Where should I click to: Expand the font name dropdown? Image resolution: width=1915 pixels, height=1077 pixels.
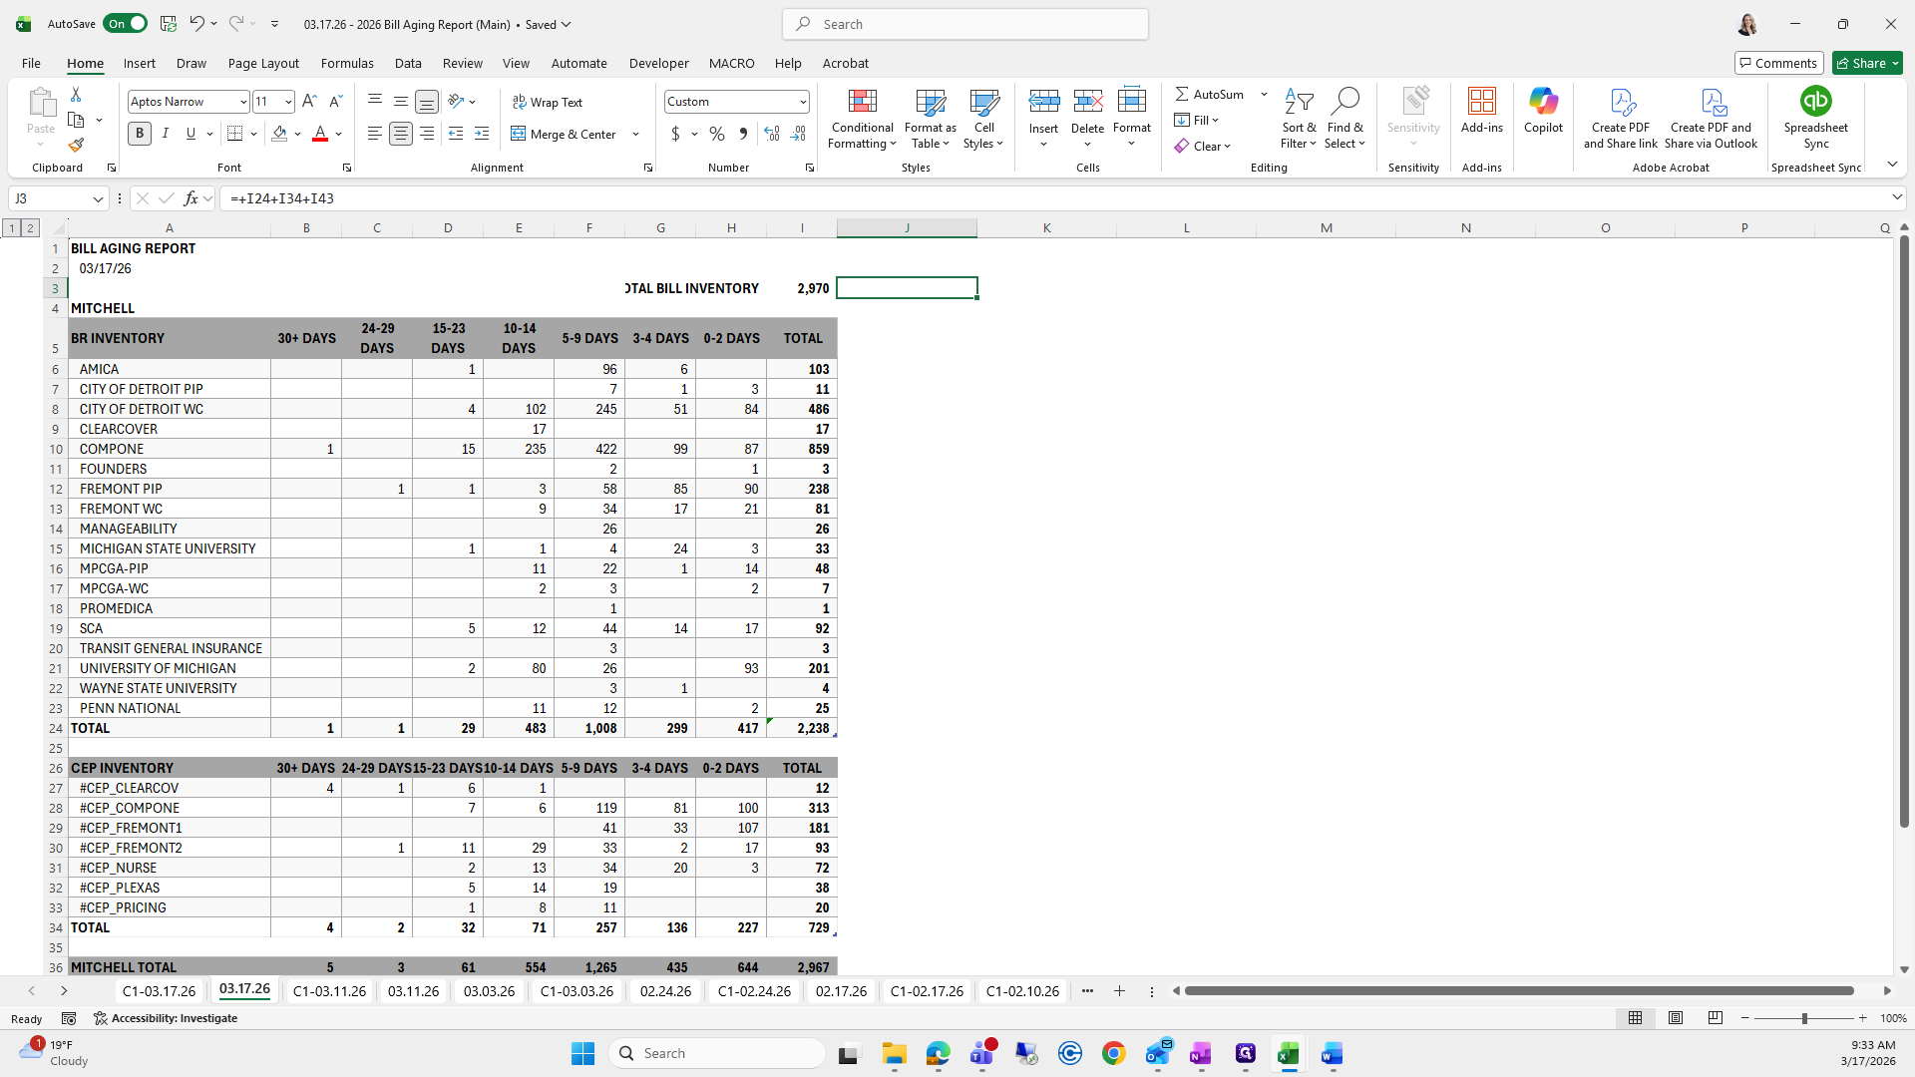242,102
